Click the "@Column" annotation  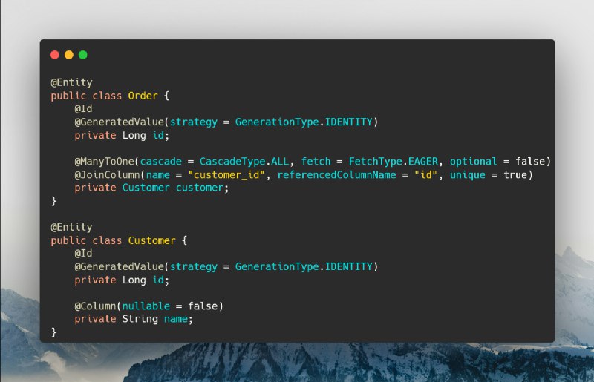tap(95, 306)
